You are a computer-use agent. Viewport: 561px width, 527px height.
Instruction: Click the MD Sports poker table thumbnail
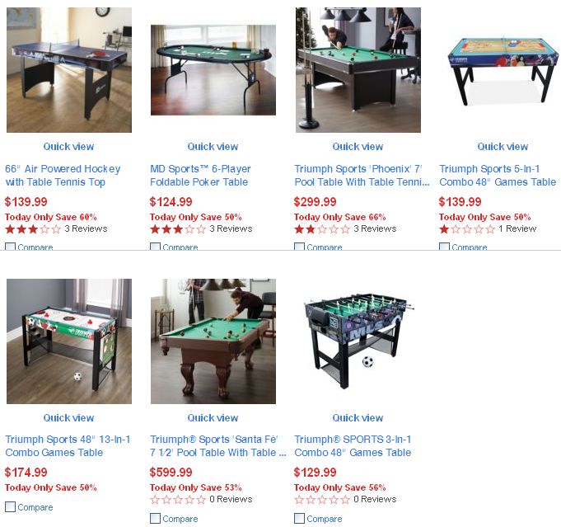tap(213, 70)
